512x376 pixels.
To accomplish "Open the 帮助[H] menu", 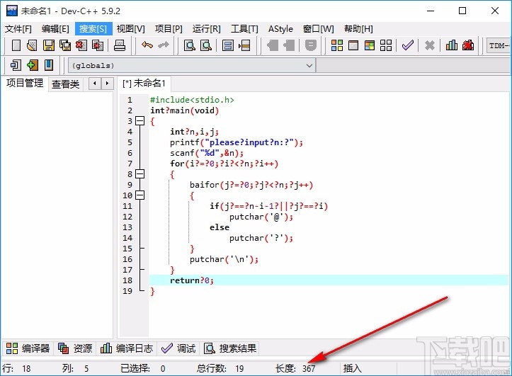I will click(358, 29).
